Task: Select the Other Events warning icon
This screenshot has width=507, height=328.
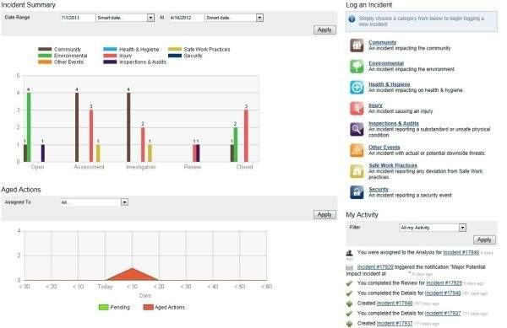Action: tap(357, 150)
